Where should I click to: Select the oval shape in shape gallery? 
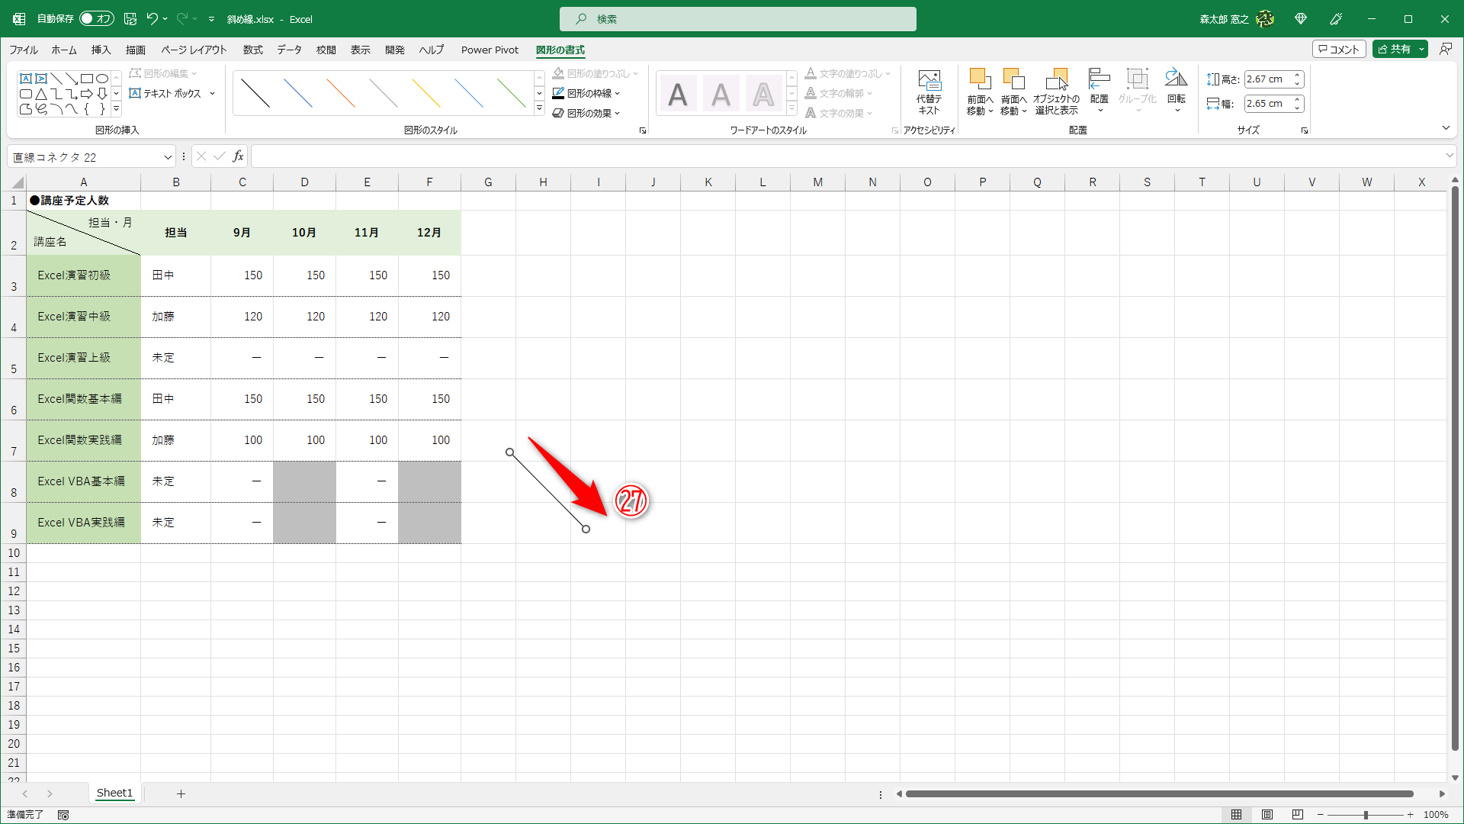[x=101, y=79]
